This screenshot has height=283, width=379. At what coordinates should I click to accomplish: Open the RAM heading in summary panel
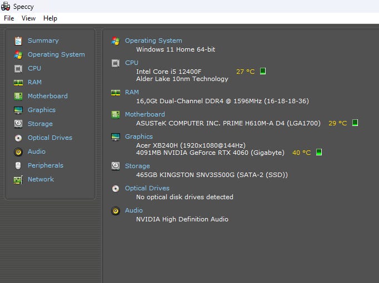click(132, 92)
